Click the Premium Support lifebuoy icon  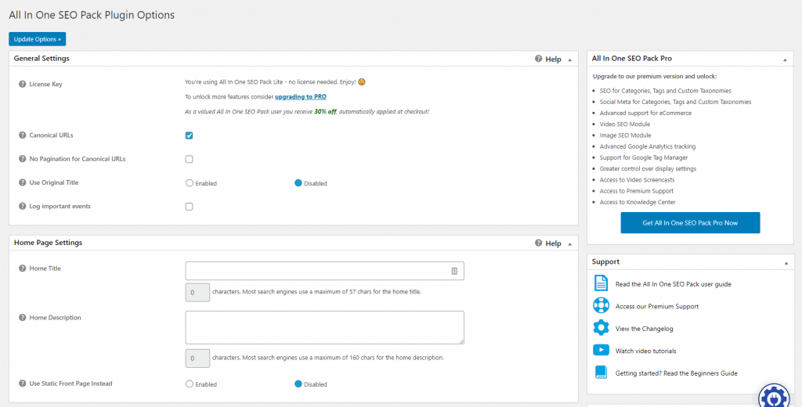601,306
